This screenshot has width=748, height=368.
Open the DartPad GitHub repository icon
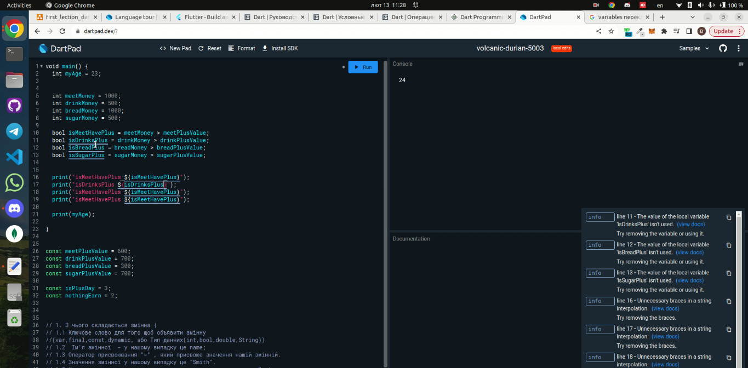(723, 48)
